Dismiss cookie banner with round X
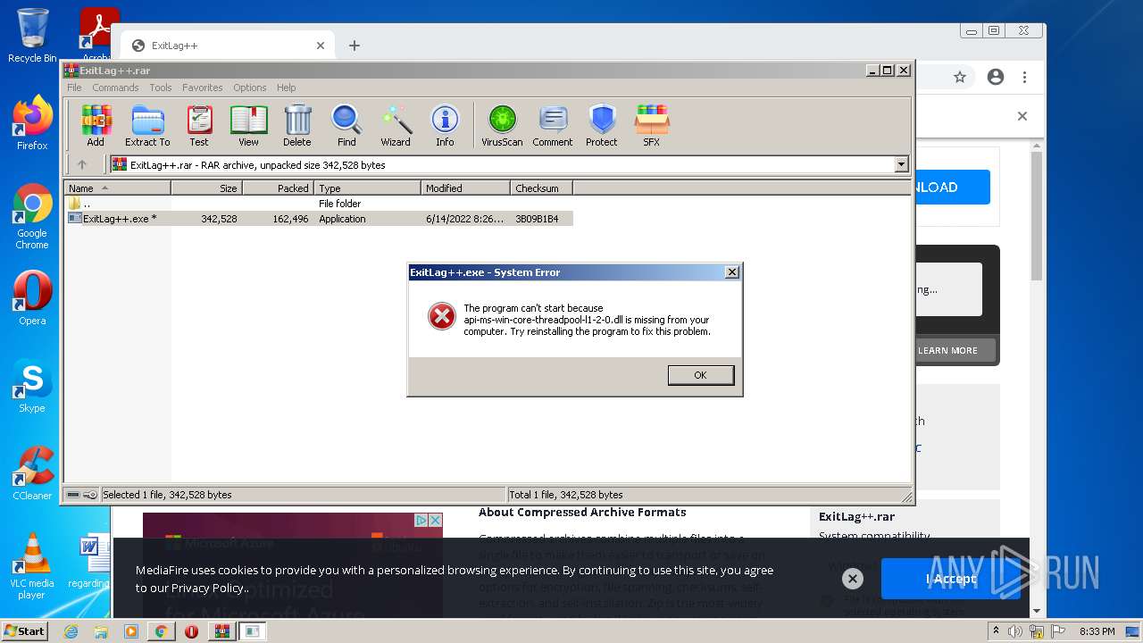The image size is (1143, 643). [x=853, y=579]
